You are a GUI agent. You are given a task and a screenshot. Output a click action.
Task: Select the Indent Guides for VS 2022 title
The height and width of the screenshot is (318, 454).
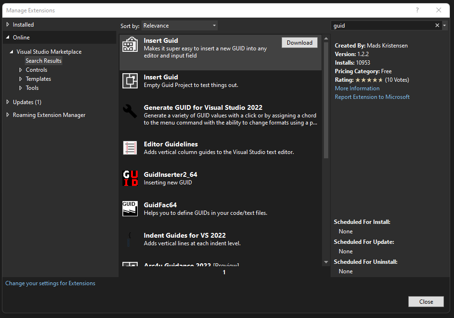pyautogui.click(x=185, y=235)
